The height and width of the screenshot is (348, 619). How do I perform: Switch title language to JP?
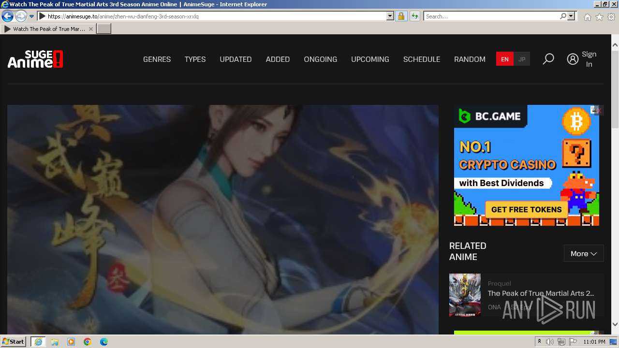point(522,59)
